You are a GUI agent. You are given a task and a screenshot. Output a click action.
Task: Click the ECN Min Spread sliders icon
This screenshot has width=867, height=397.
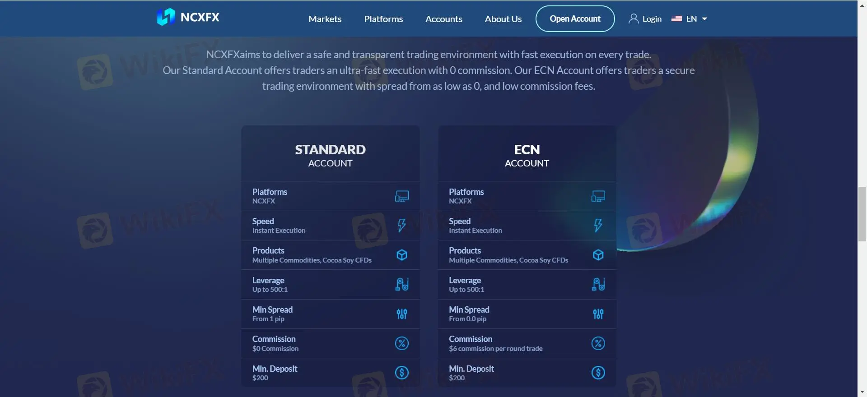[598, 314]
